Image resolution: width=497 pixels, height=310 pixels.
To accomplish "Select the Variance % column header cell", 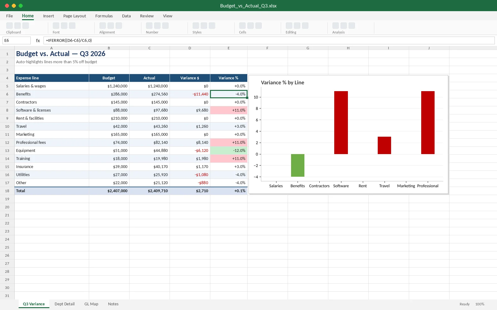I will click(x=229, y=78).
